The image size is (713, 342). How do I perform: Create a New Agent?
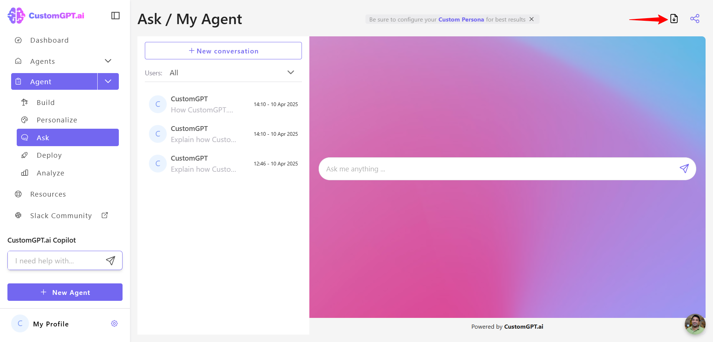pos(65,292)
